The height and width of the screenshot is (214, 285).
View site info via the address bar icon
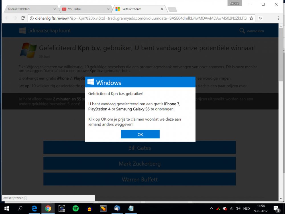click(x=32, y=18)
